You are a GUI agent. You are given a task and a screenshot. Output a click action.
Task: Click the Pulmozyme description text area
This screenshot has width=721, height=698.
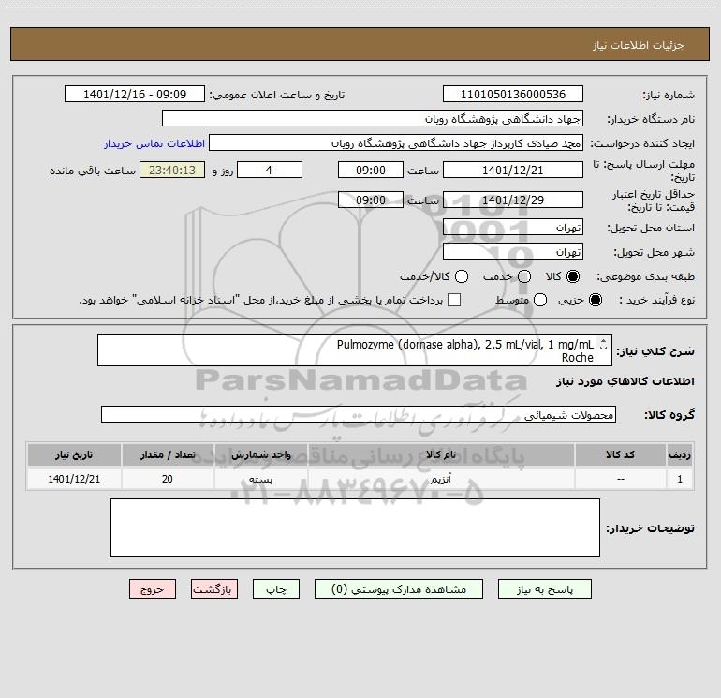coord(355,350)
